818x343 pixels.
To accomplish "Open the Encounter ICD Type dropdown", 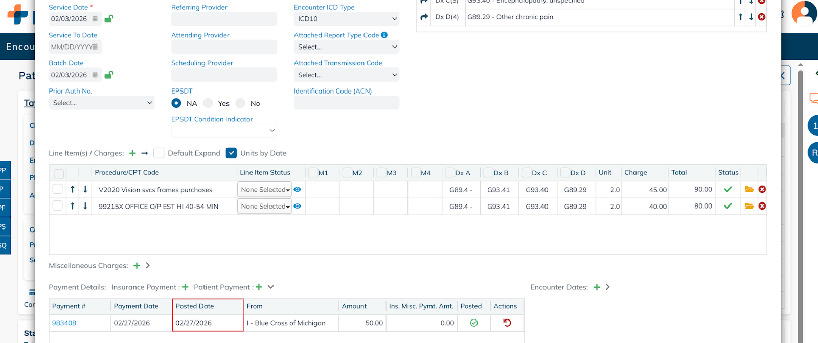I will (346, 19).
